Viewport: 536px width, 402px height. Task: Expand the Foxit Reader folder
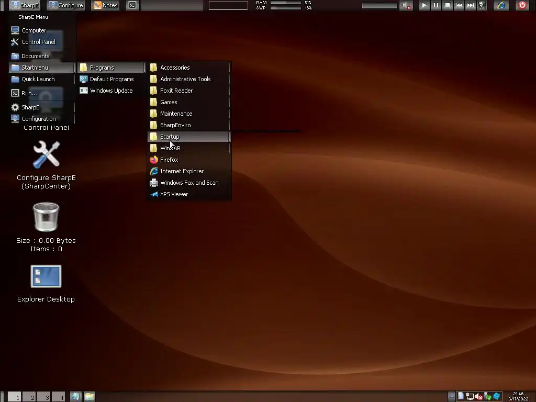(x=189, y=91)
